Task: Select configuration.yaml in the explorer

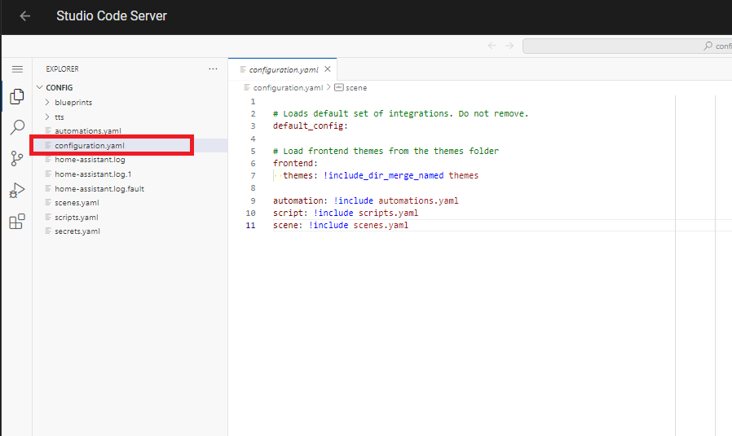Action: pos(130,145)
